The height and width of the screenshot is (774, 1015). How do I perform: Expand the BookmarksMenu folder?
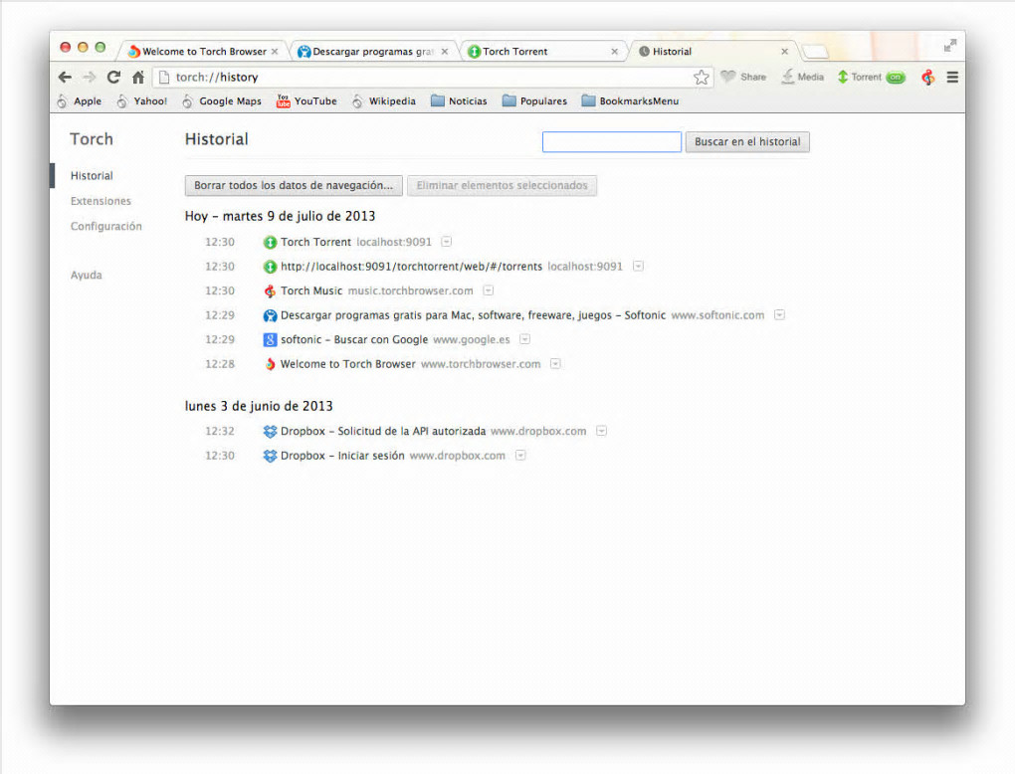coord(630,100)
